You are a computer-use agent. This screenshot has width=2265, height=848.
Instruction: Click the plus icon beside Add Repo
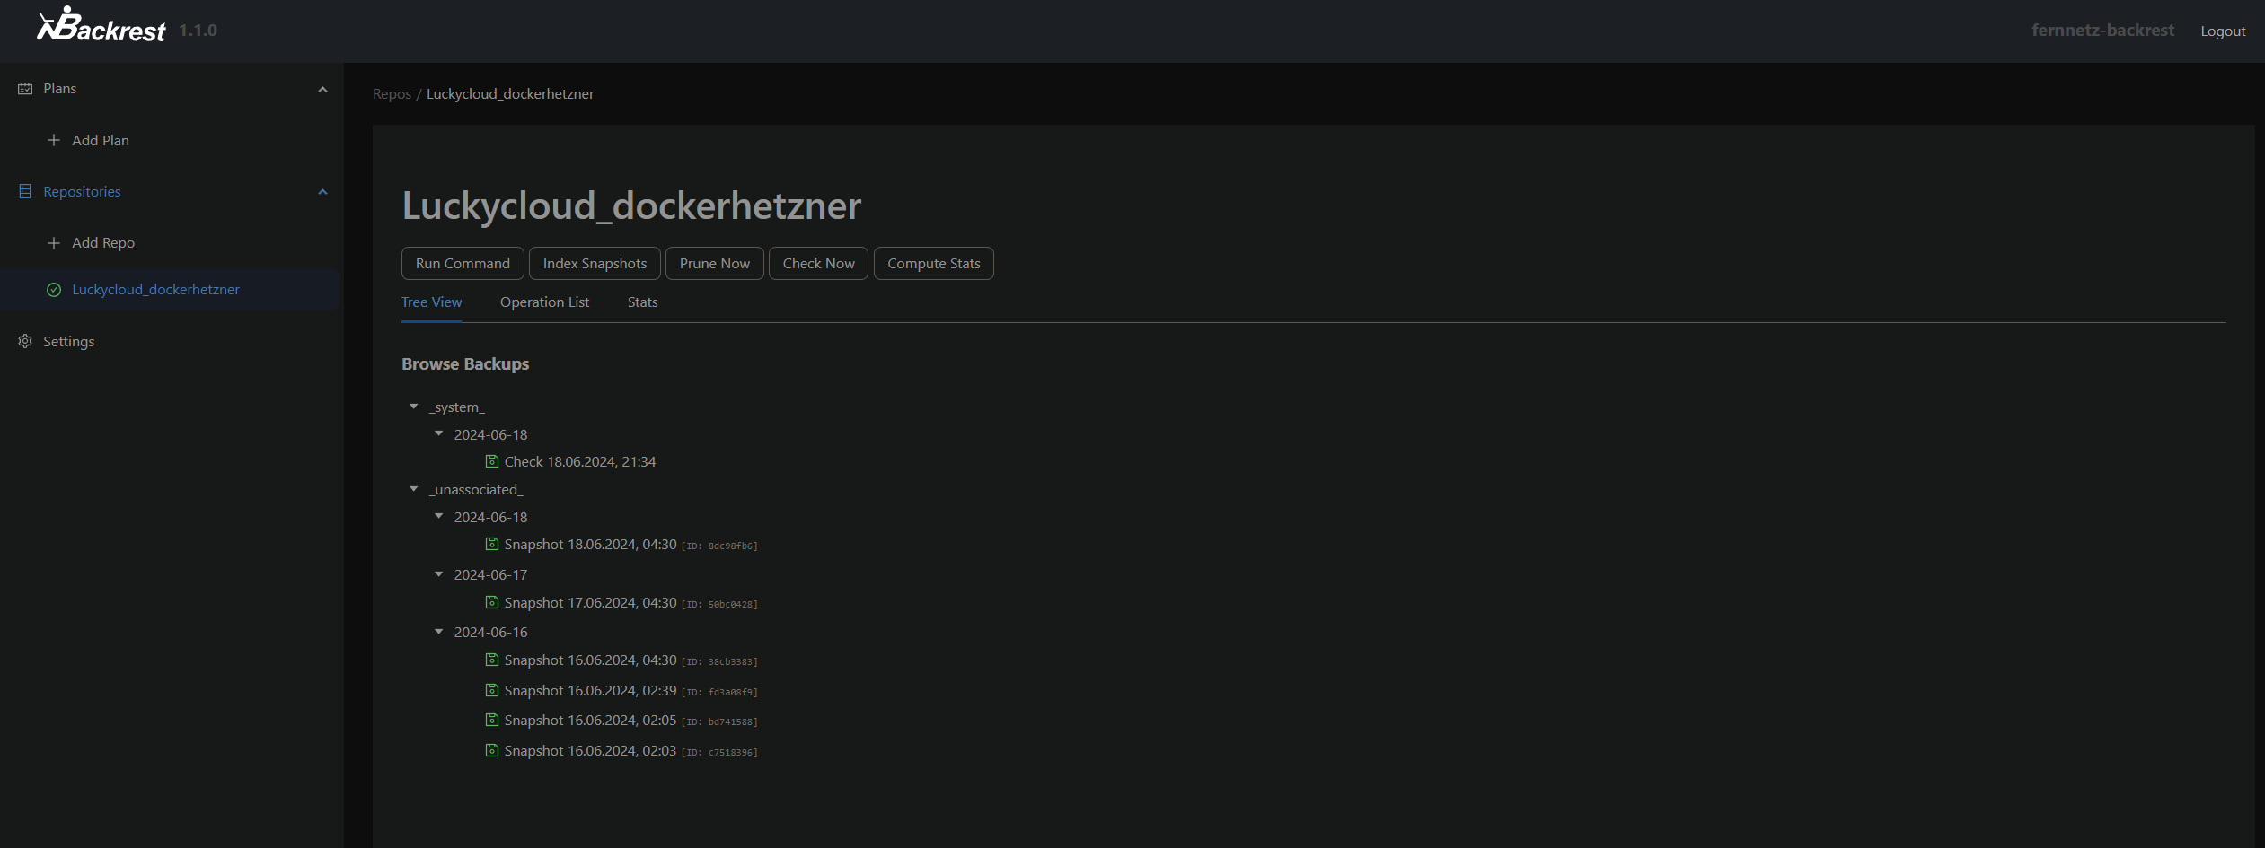[x=54, y=243]
